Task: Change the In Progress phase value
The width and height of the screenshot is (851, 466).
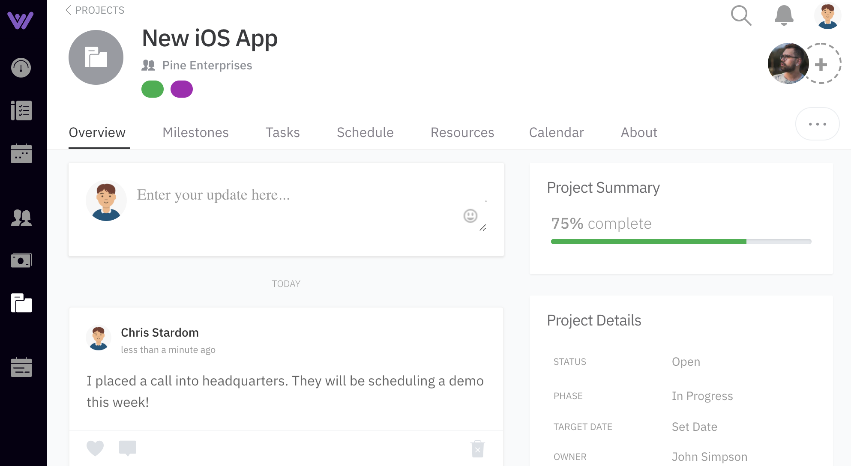Action: coord(702,396)
